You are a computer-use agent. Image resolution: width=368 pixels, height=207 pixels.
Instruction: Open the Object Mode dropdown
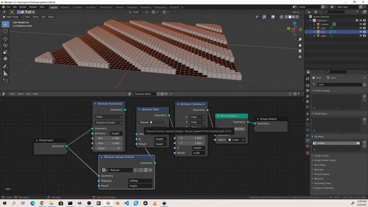click(13, 17)
